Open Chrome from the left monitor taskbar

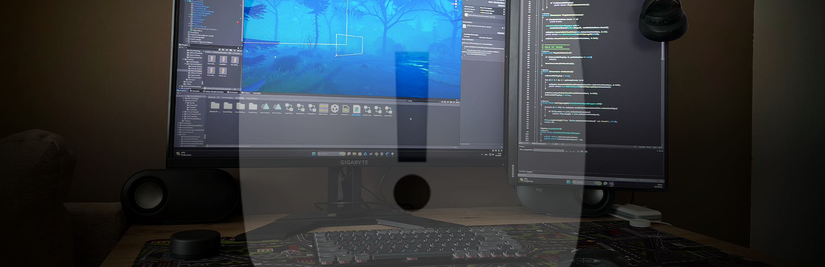pos(376,154)
